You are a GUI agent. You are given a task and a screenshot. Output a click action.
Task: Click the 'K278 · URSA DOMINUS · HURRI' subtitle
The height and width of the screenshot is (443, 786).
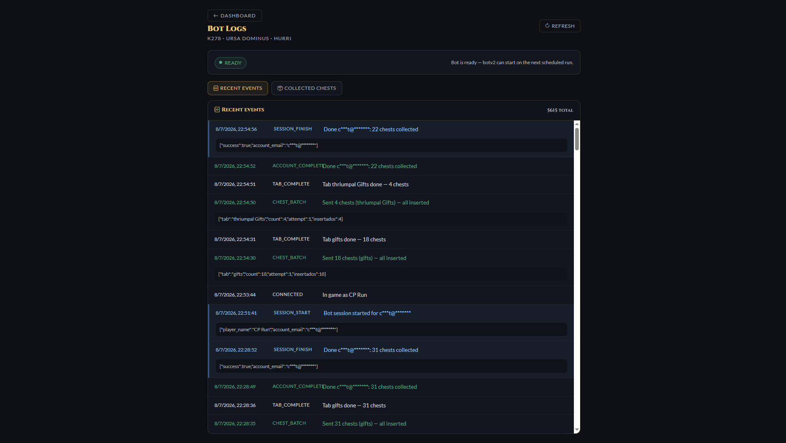249,39
